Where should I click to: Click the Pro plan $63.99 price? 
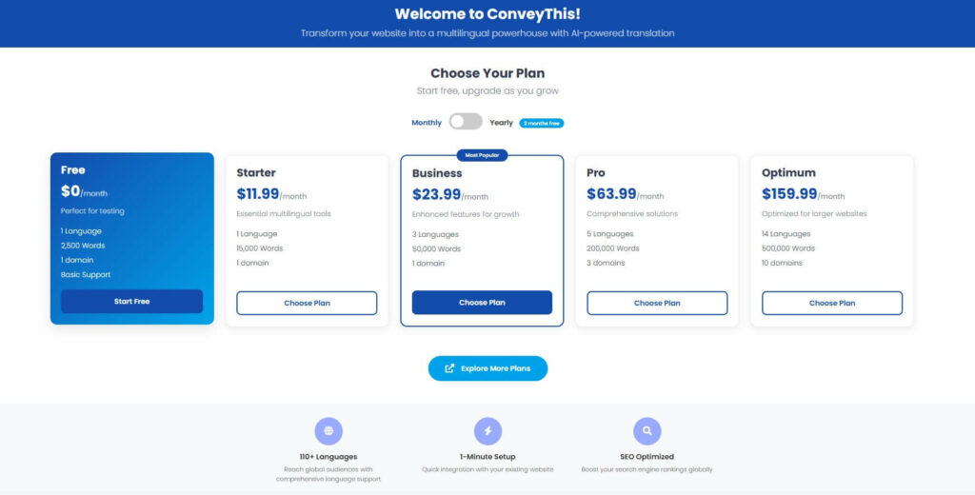pyautogui.click(x=612, y=194)
